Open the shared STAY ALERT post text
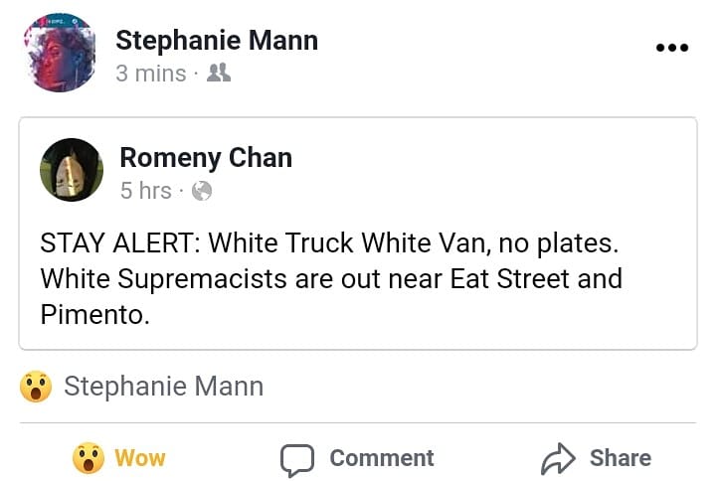 [331, 277]
